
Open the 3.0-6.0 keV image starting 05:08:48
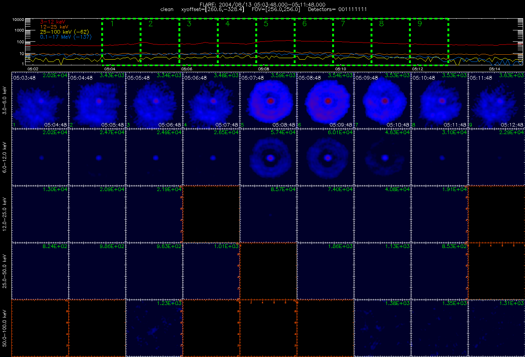pyautogui.click(x=325, y=100)
